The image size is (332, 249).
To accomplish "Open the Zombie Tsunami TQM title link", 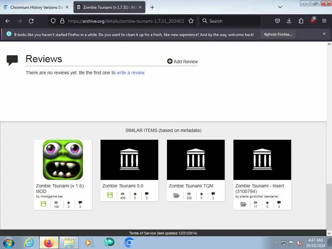I will coord(191,186).
